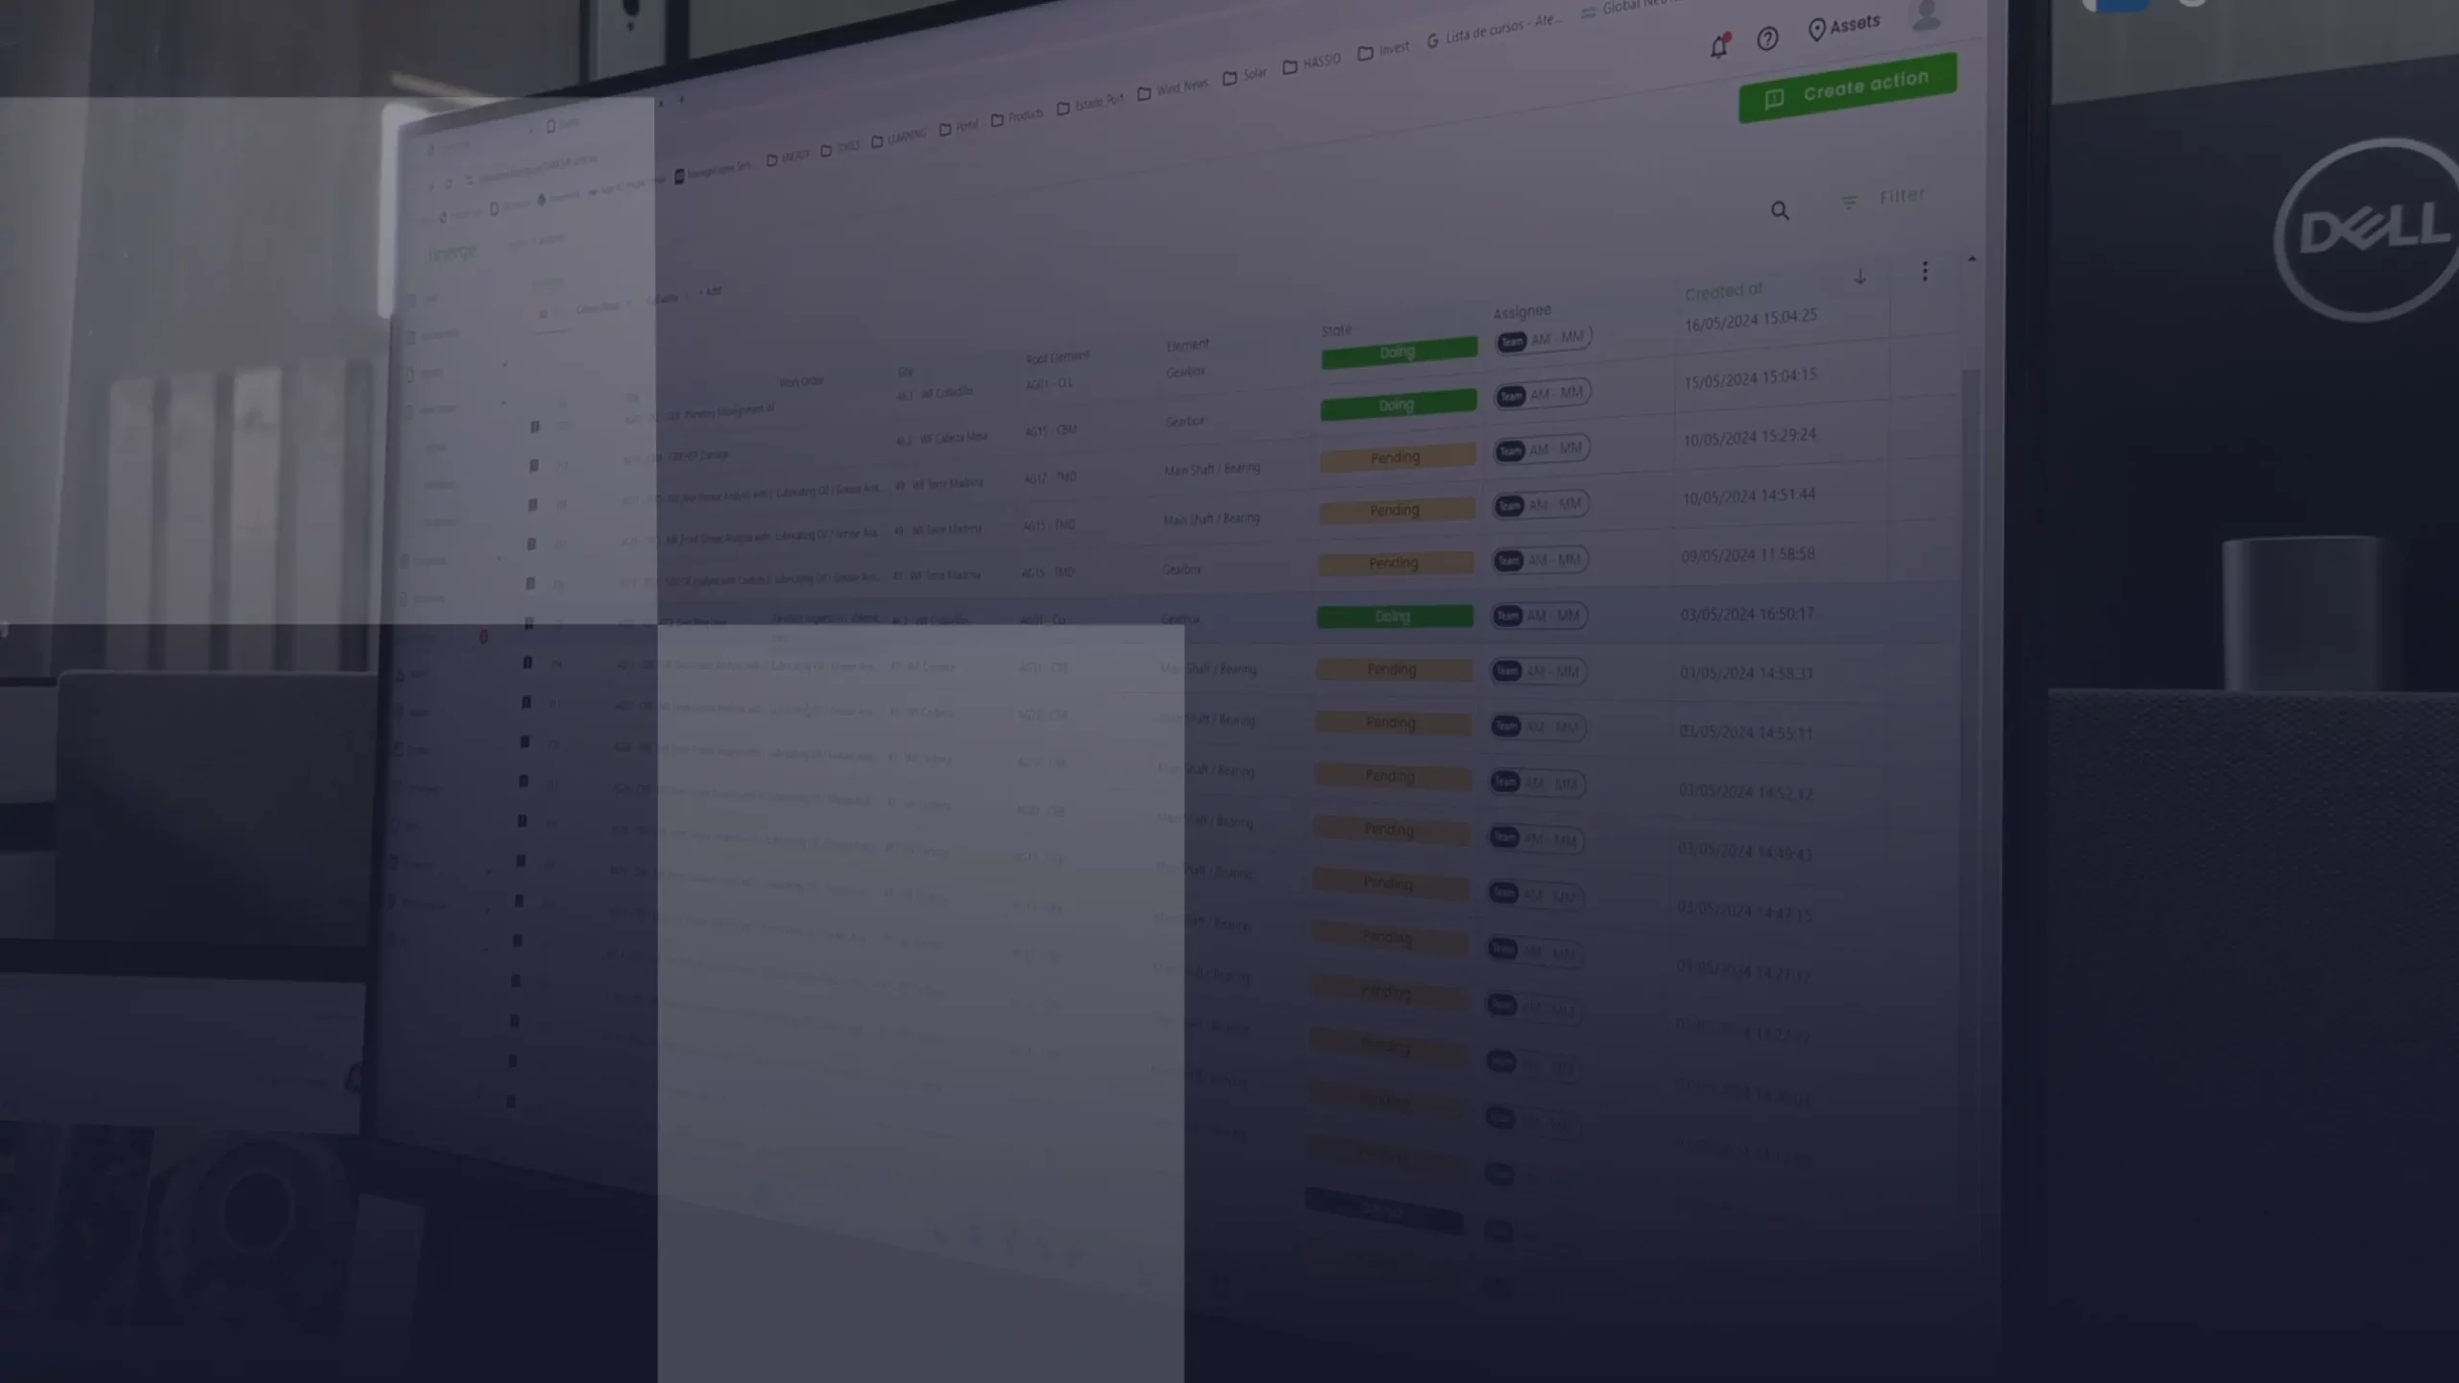Open the three-dot table options menu
Image resolution: width=2459 pixels, height=1383 pixels.
click(1924, 272)
